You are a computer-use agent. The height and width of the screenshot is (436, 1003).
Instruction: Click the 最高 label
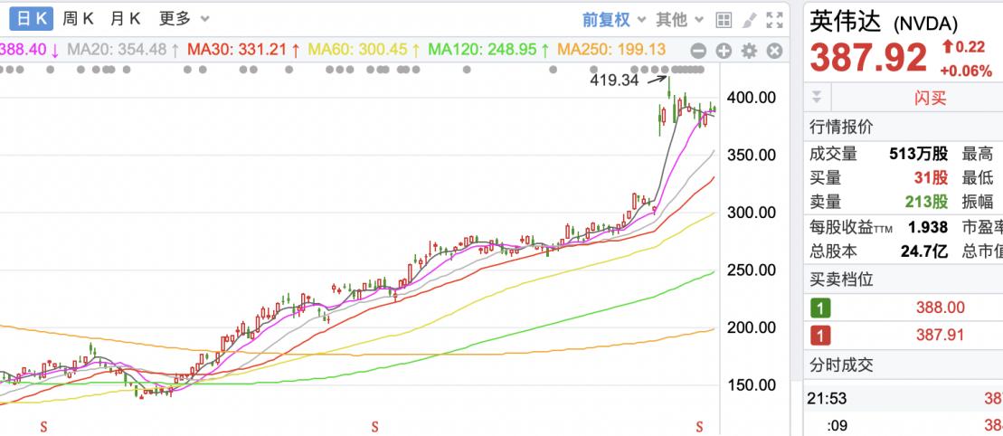coord(978,154)
